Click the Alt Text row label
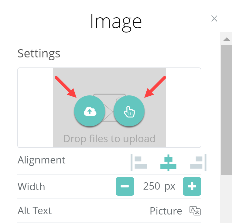The height and width of the screenshot is (223, 232). click(x=35, y=211)
